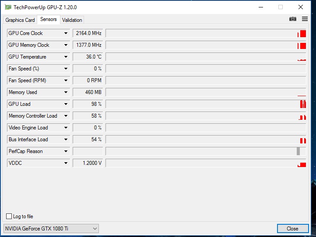Open the hamburger menu icon
The height and width of the screenshot is (237, 316).
305,19
